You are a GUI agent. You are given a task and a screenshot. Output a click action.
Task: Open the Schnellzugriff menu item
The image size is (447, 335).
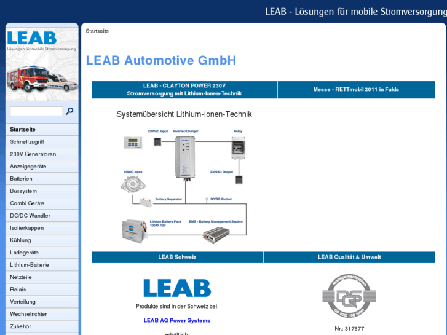tap(42, 142)
